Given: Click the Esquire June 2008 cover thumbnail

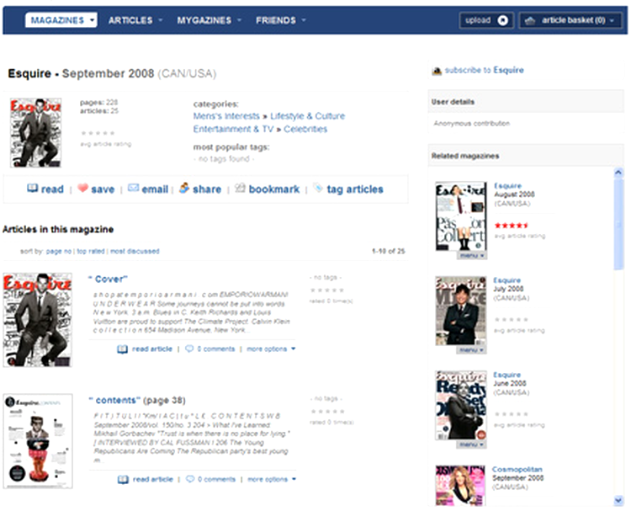Looking at the screenshot, I should tap(461, 405).
